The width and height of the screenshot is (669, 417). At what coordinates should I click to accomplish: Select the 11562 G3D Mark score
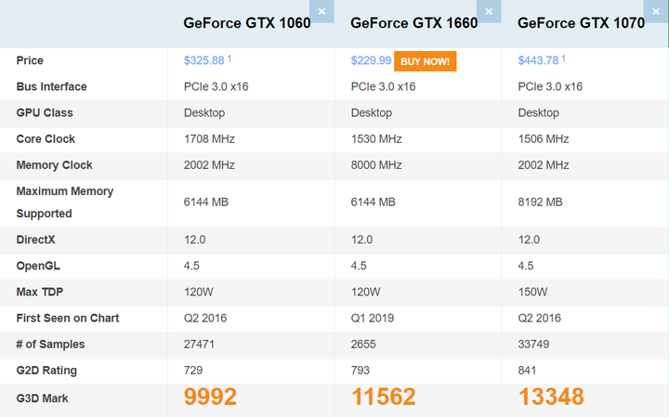pos(383,397)
